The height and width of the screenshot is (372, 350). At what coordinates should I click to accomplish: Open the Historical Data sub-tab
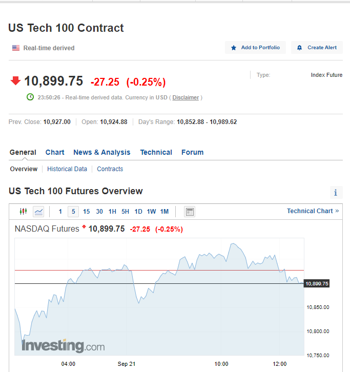click(67, 169)
